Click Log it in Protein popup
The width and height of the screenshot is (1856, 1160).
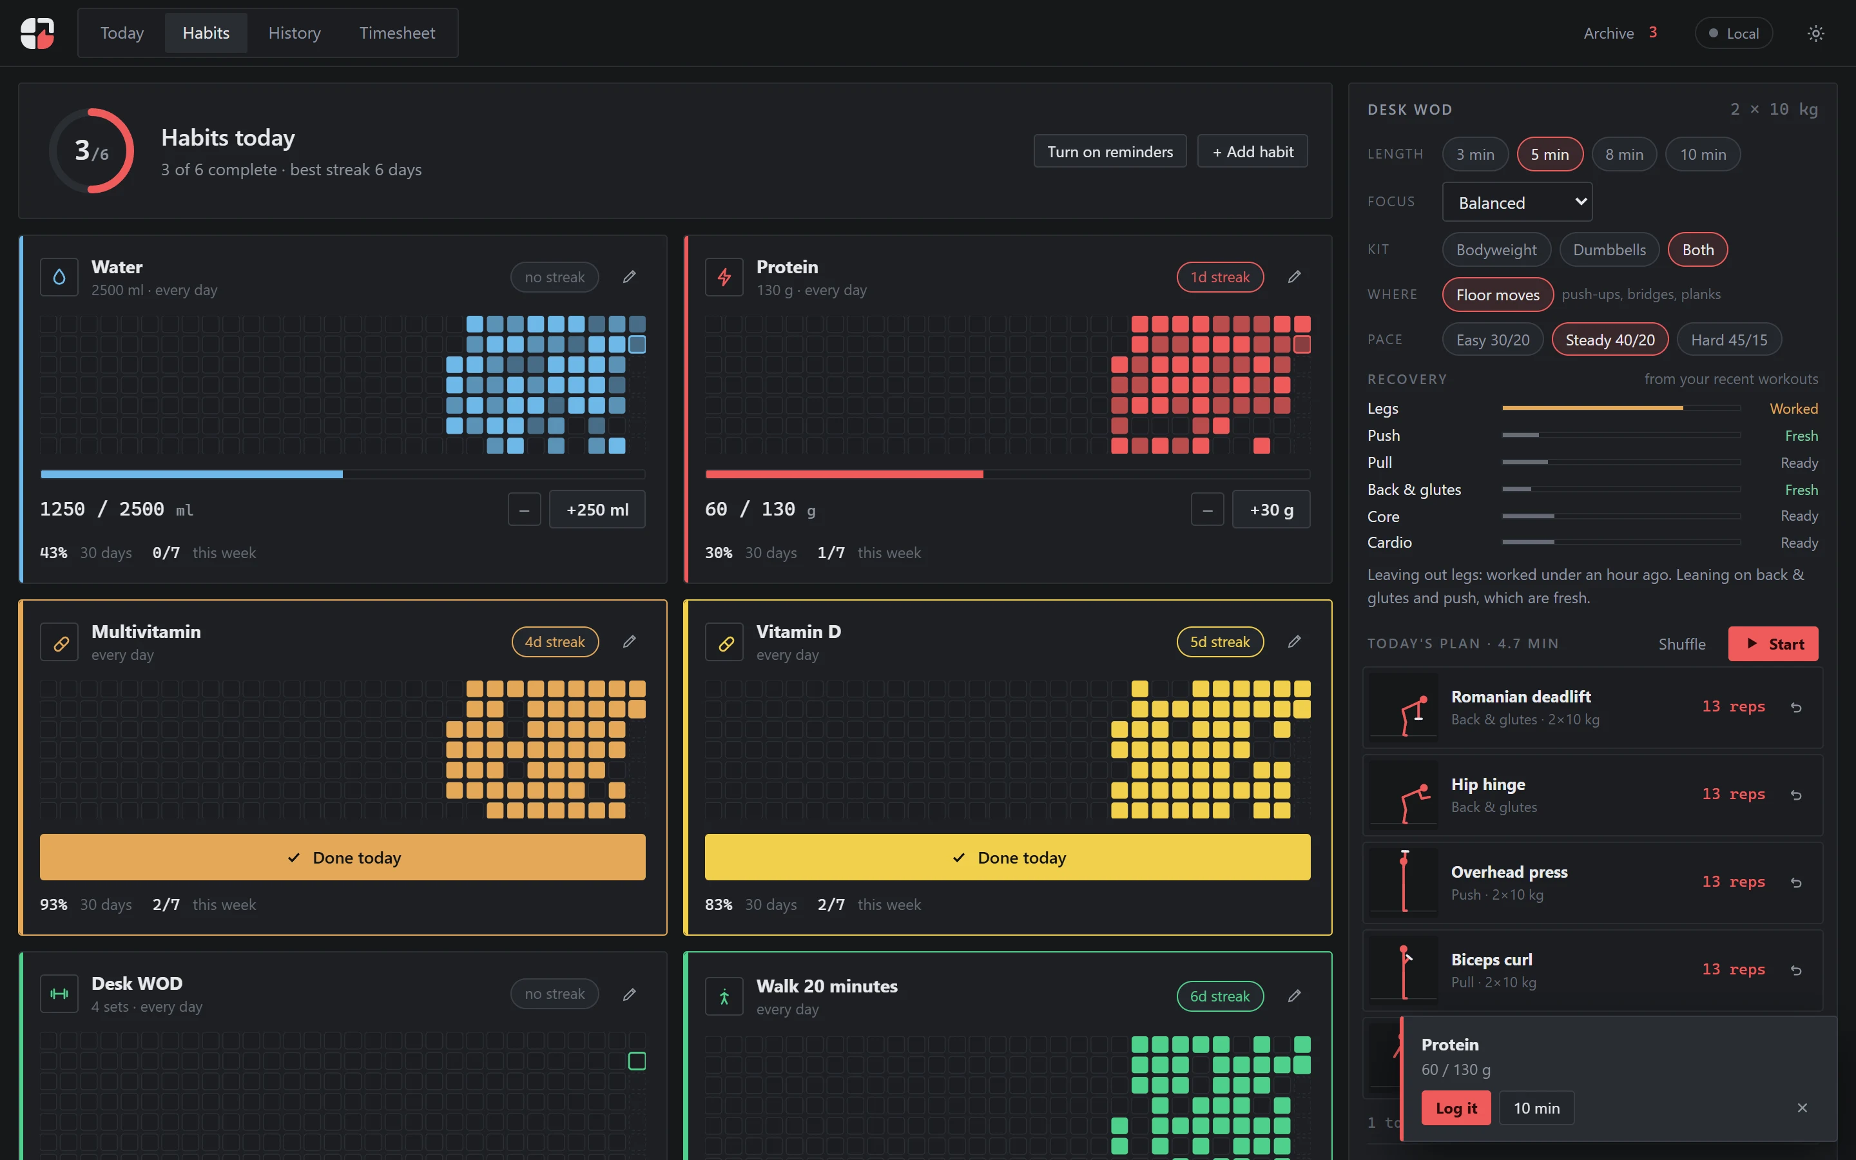[1456, 1108]
